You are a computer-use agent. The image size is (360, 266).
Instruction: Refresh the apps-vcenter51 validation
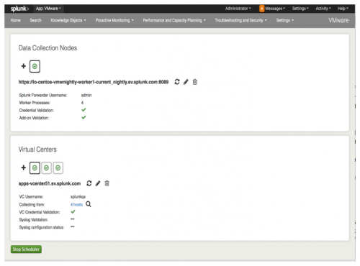tap(89, 183)
